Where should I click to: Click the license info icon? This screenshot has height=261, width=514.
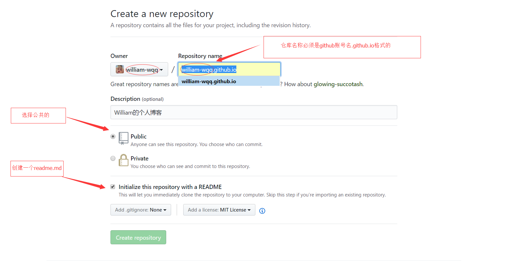click(262, 211)
